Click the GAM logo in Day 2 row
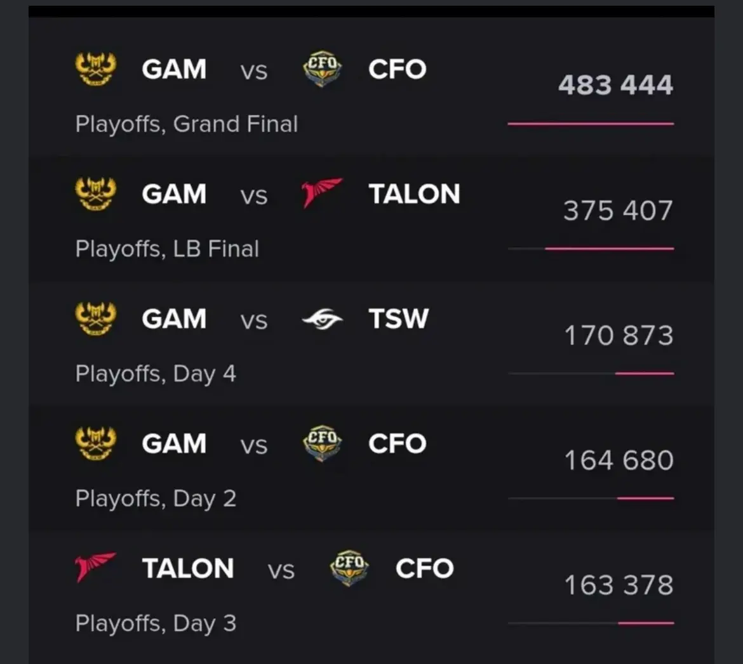The width and height of the screenshot is (743, 664). pos(96,443)
